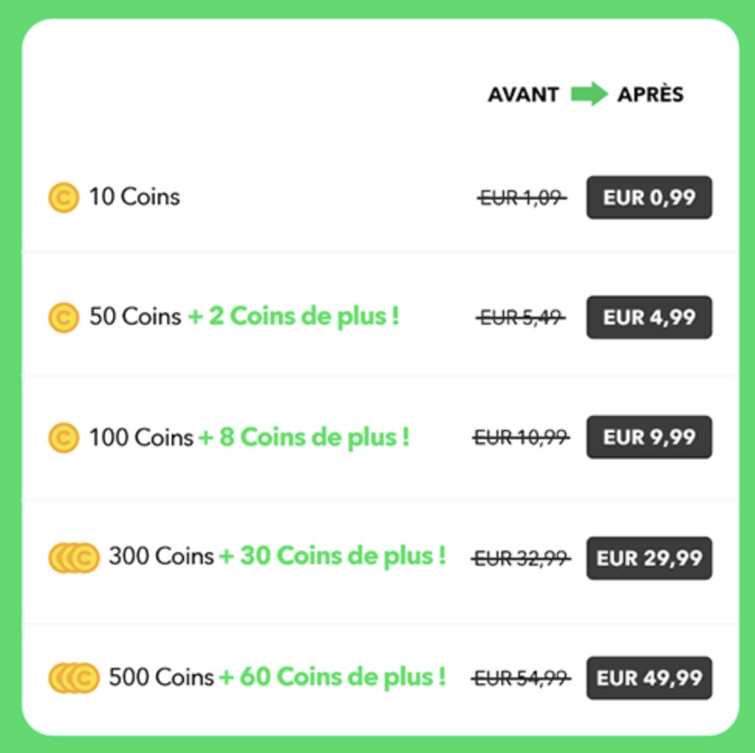Click the coin icon next to 50 Coins

tap(63, 317)
